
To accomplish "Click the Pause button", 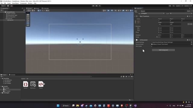I will (96, 6).
